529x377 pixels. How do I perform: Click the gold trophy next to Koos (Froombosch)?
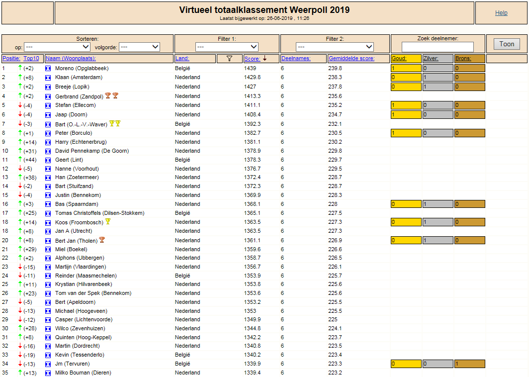pos(107,221)
